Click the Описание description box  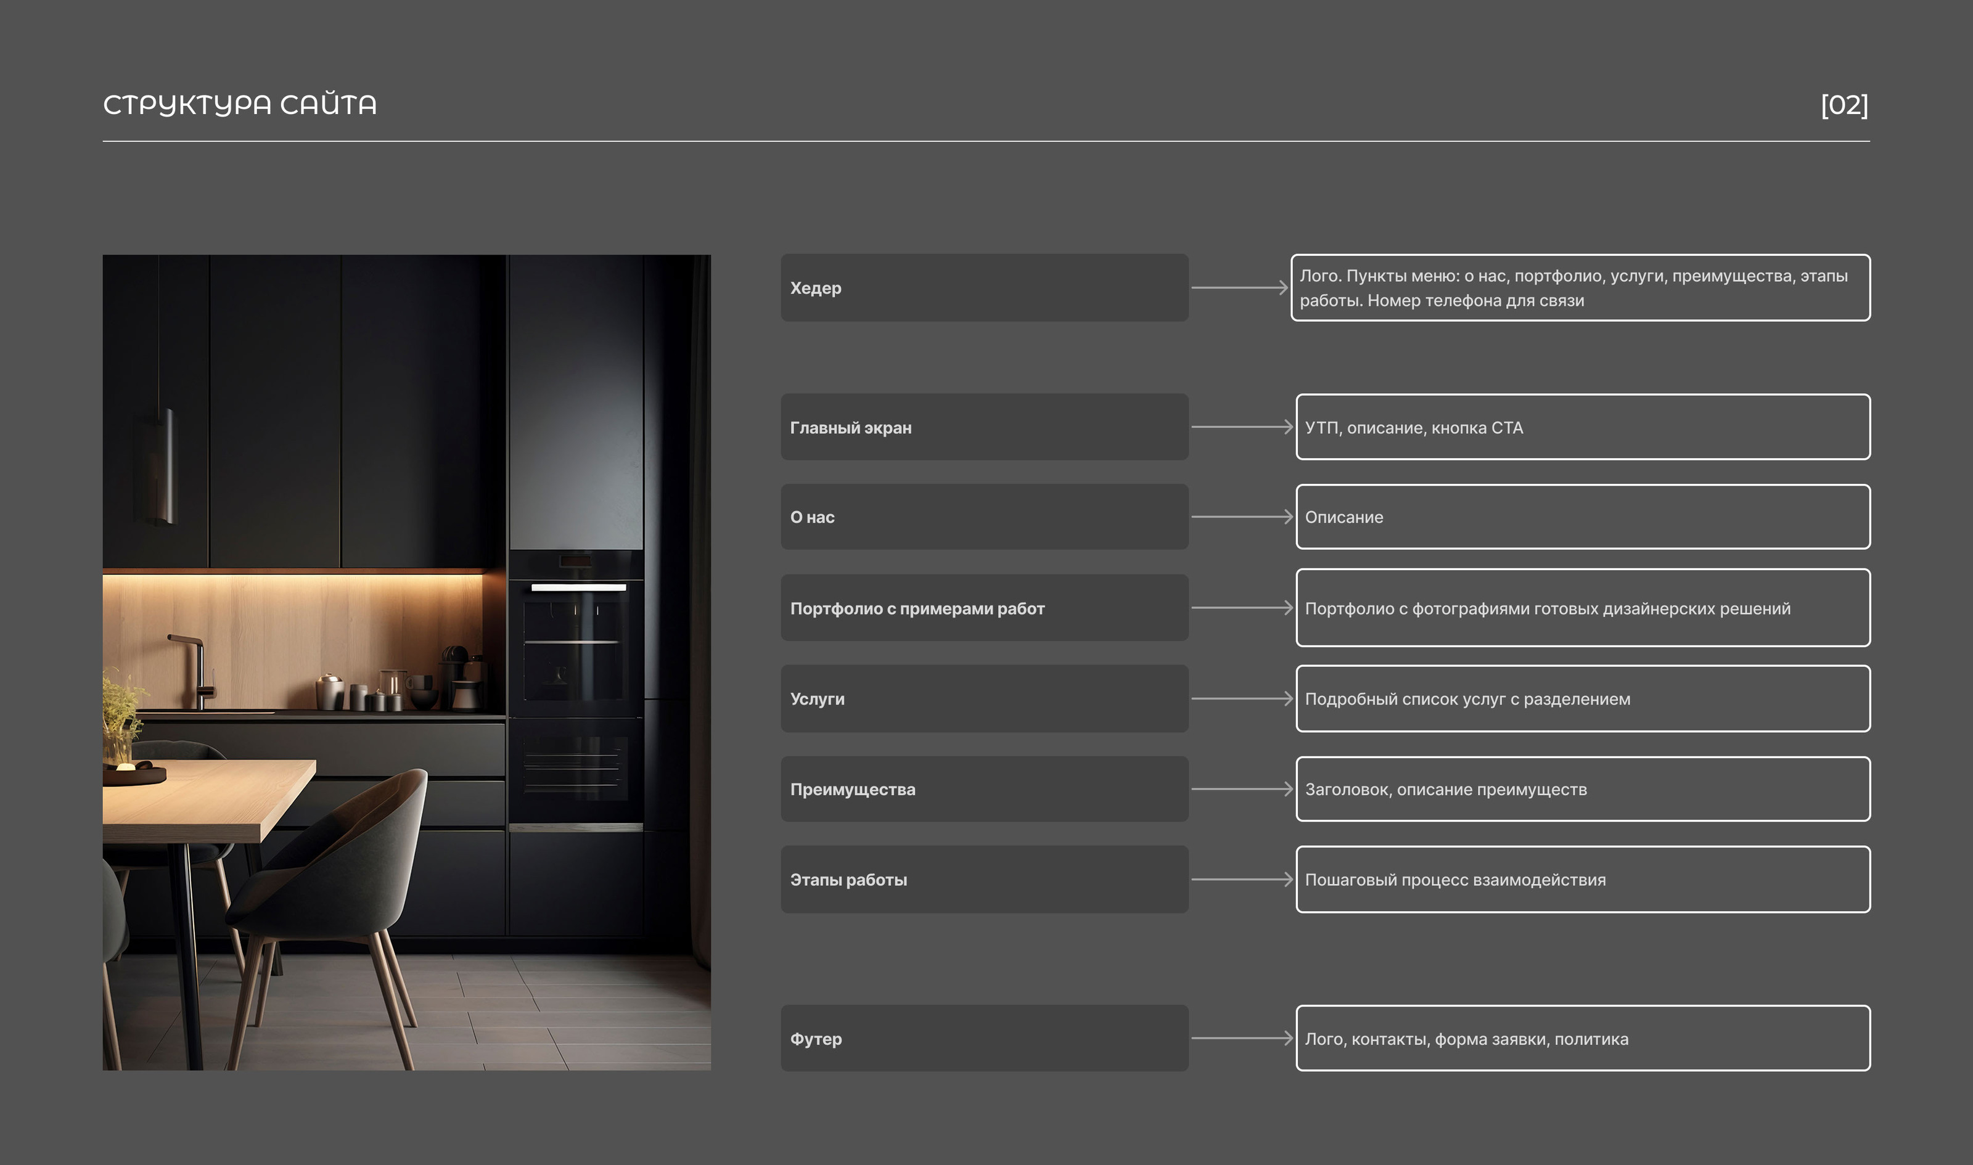(1582, 517)
